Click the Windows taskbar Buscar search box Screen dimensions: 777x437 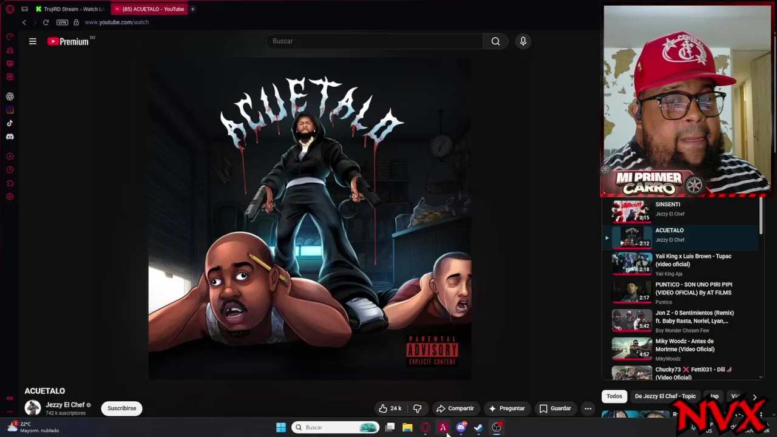(x=335, y=427)
